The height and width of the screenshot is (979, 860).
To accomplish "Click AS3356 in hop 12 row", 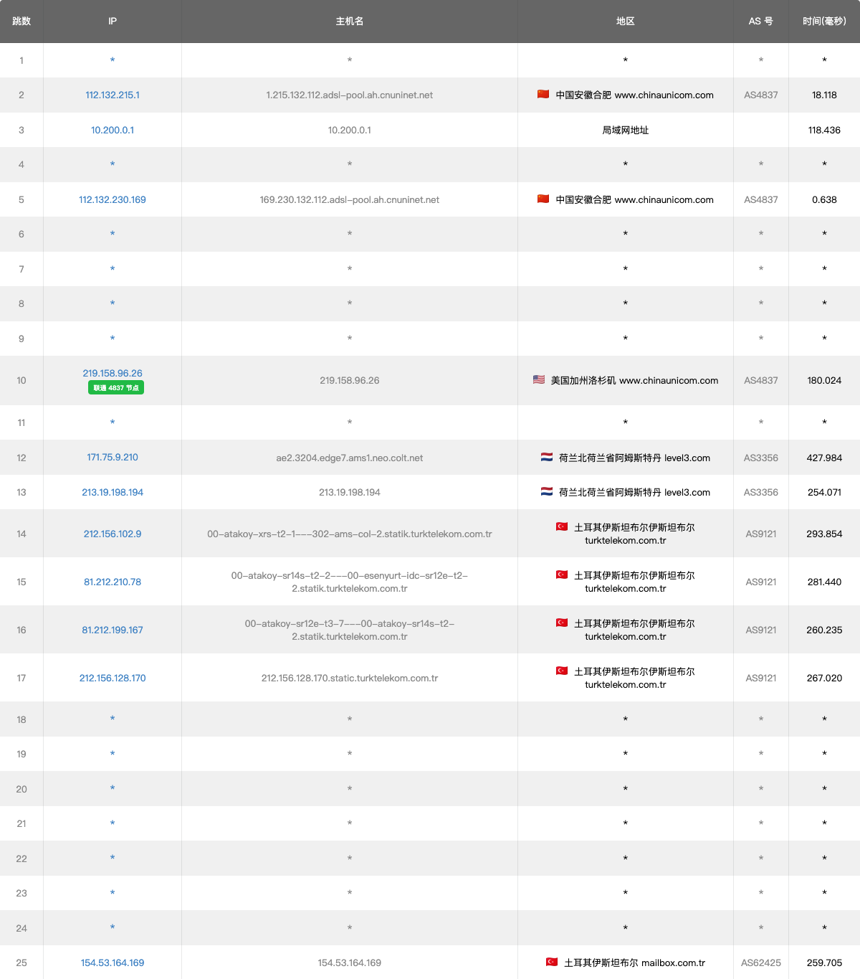I will 761,458.
